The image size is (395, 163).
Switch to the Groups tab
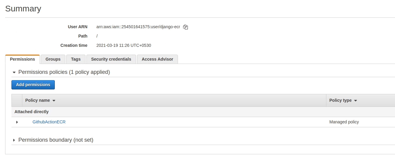[53, 59]
